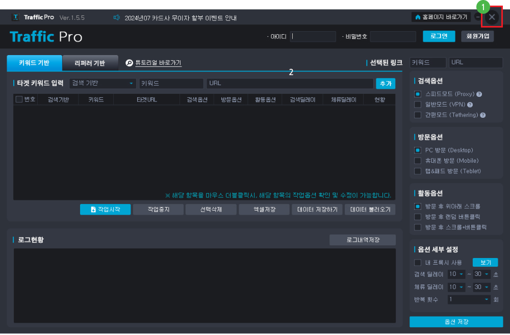This screenshot has height=335, width=510.
Task: Open 검색 딜레이 maximum dropdown
Action: point(482,274)
